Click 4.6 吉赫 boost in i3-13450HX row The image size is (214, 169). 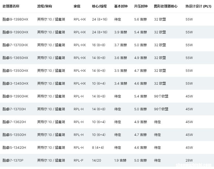(x=140, y=83)
